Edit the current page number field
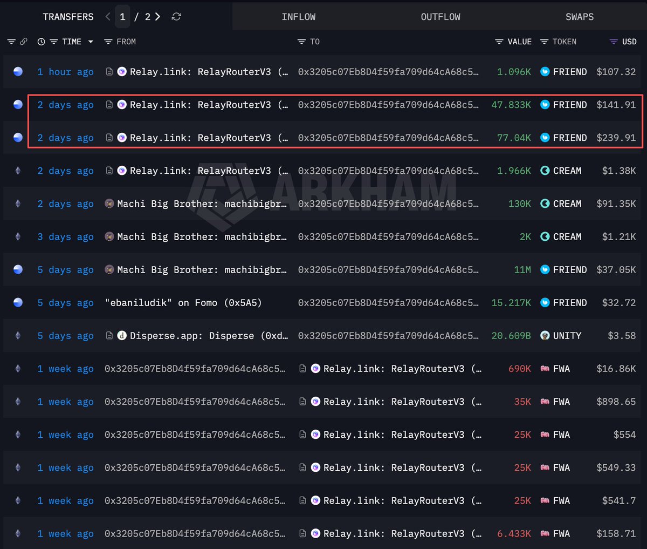Viewport: 647px width, 549px height. tap(122, 17)
